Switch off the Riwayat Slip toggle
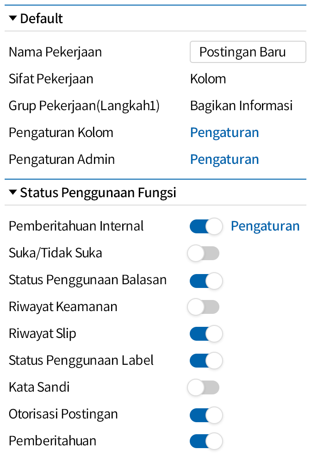 (x=206, y=334)
